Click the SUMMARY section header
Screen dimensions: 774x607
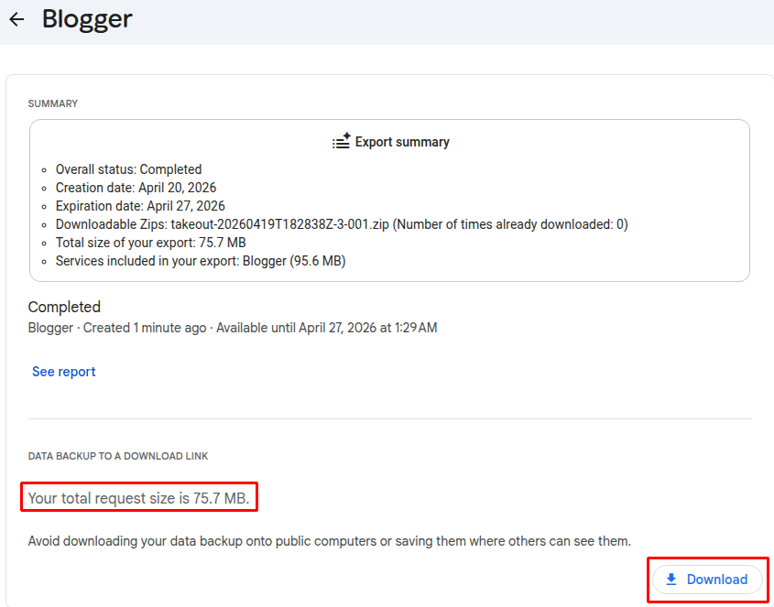point(52,103)
